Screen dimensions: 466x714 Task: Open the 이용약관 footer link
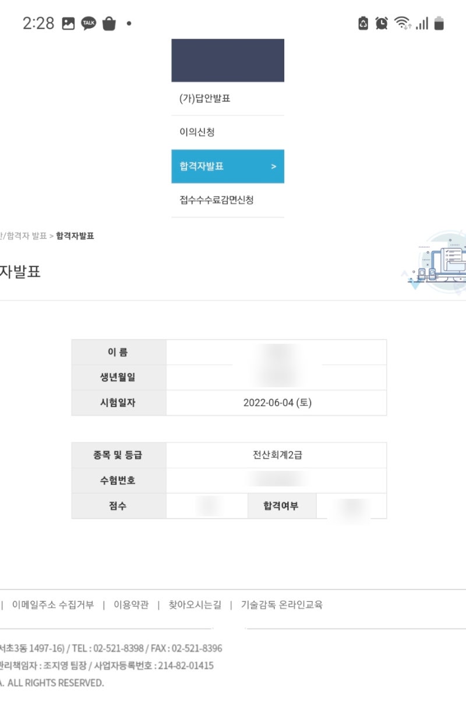point(131,605)
